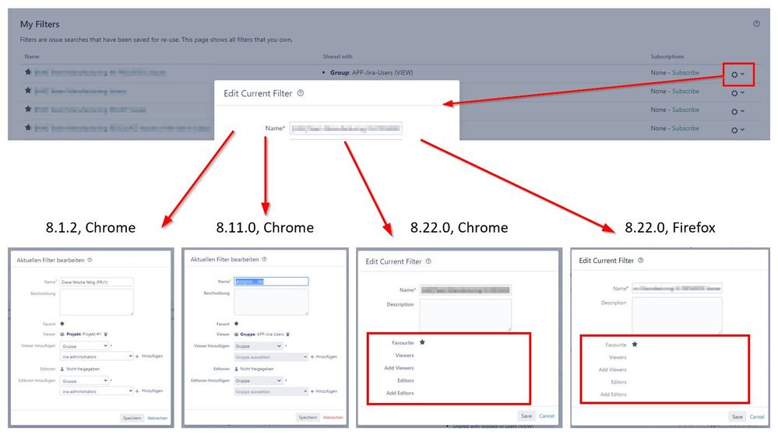Click Subscribe in the second filter row
This screenshot has width=778, height=438.
coord(685,91)
